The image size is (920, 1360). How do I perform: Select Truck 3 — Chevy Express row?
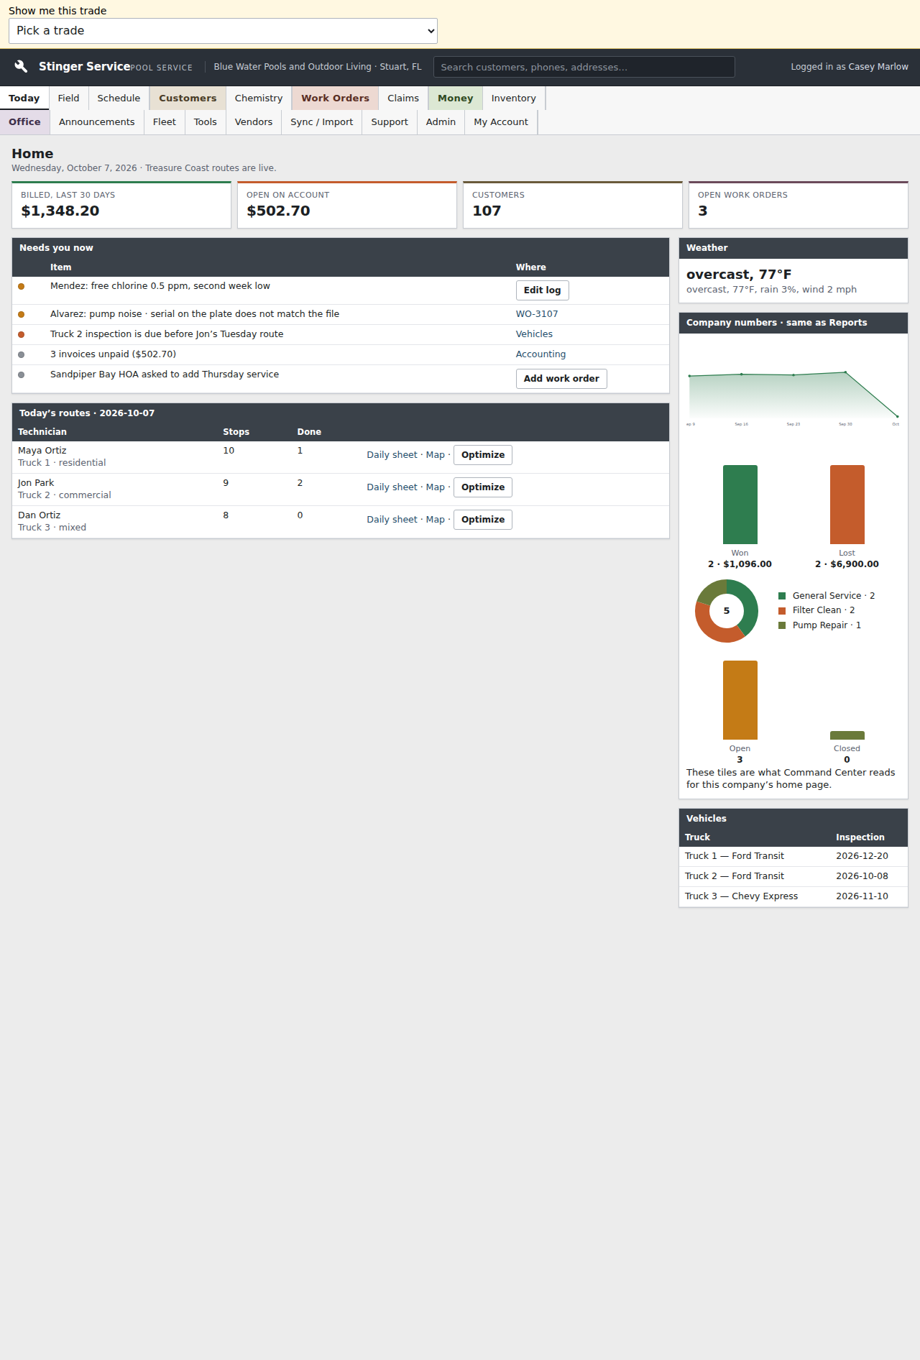pyautogui.click(x=793, y=896)
